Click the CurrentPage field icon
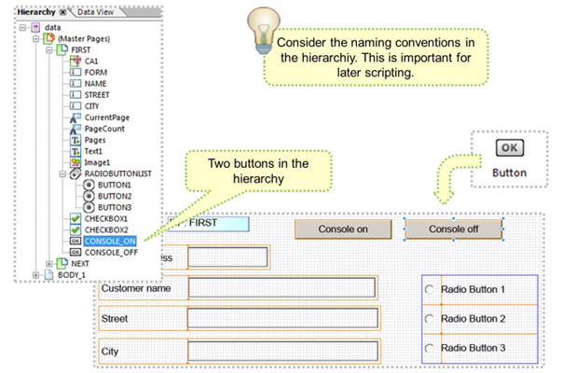 click(x=75, y=117)
